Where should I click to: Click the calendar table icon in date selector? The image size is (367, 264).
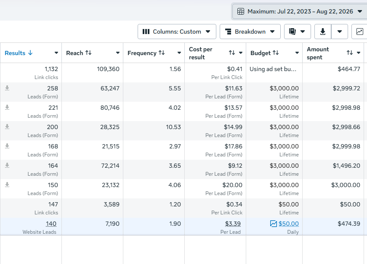point(241,11)
